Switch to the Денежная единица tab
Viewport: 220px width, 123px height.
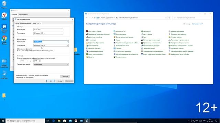coord(25,23)
